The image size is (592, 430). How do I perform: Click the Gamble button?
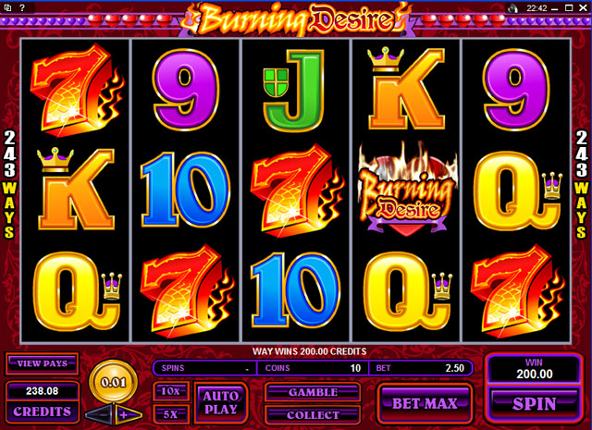[313, 392]
